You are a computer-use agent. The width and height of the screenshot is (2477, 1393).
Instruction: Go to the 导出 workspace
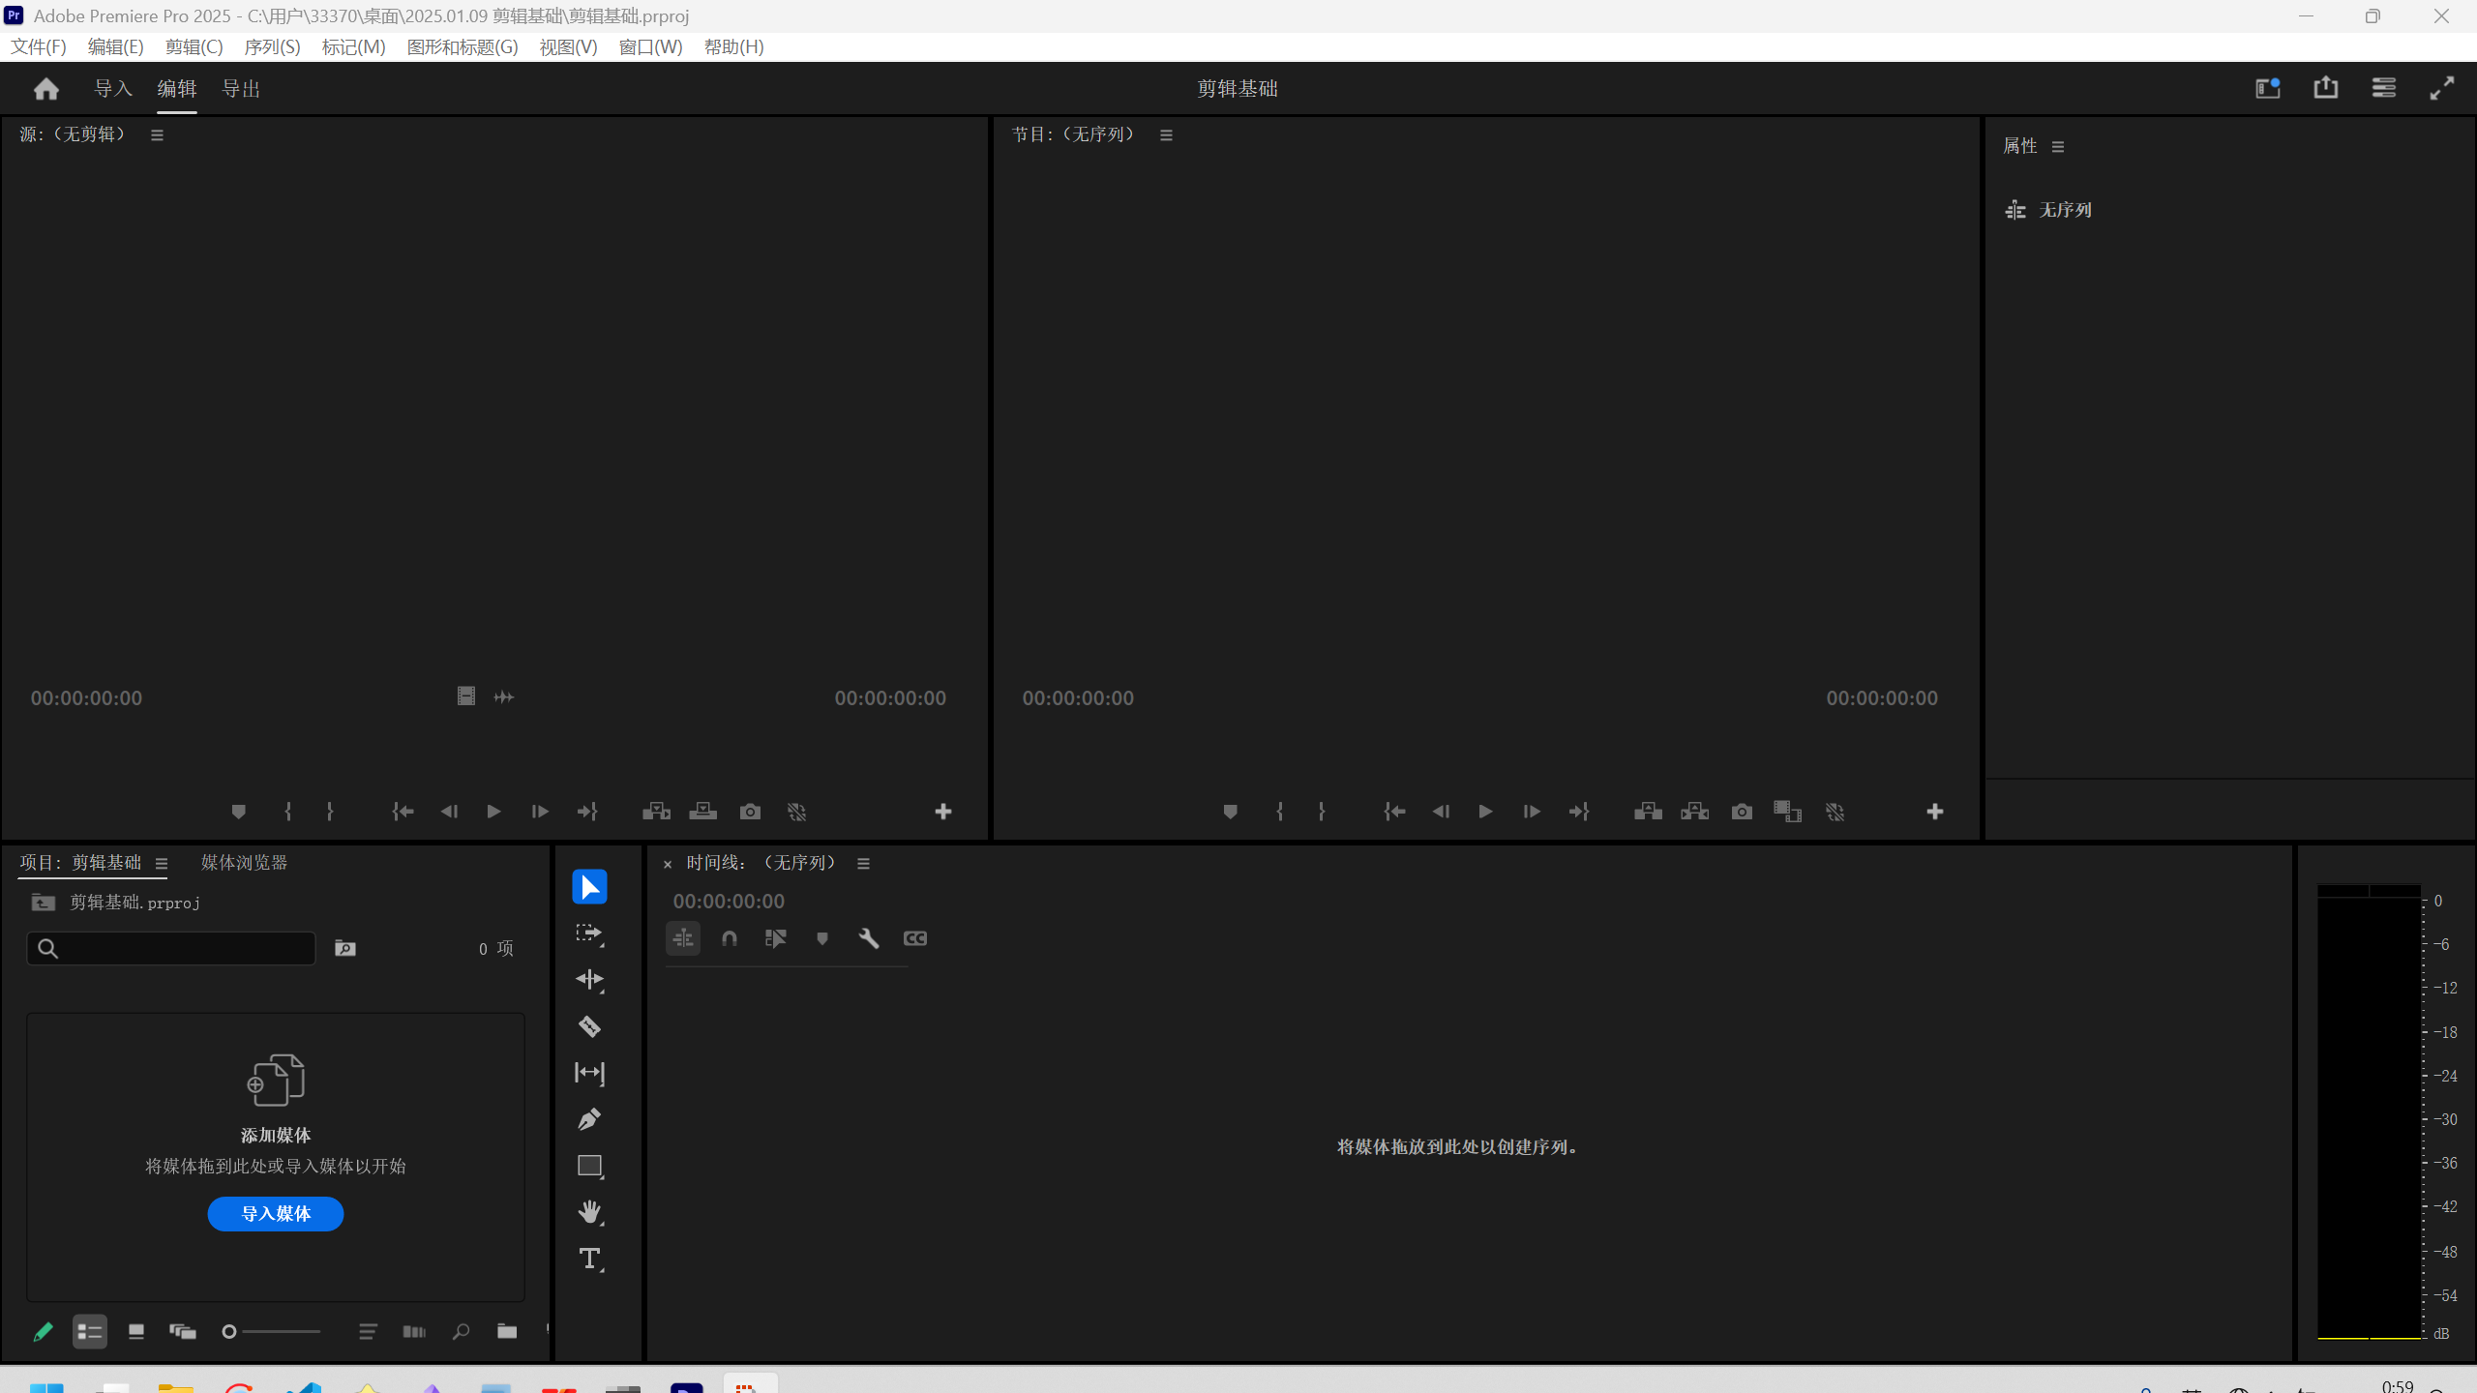coord(241,89)
